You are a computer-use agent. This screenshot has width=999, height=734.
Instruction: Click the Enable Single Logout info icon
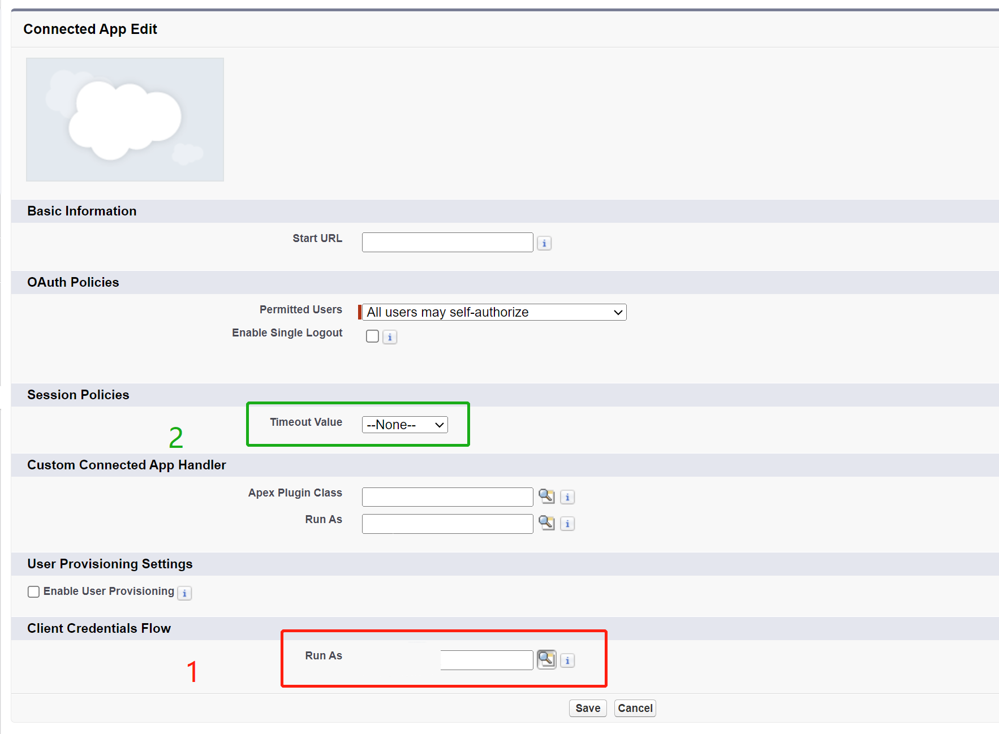[390, 337]
